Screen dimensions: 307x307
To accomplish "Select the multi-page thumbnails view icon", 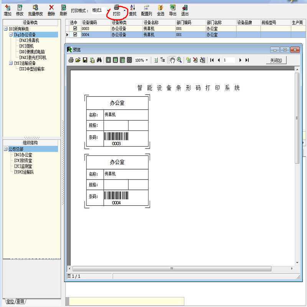I will pos(129,60).
